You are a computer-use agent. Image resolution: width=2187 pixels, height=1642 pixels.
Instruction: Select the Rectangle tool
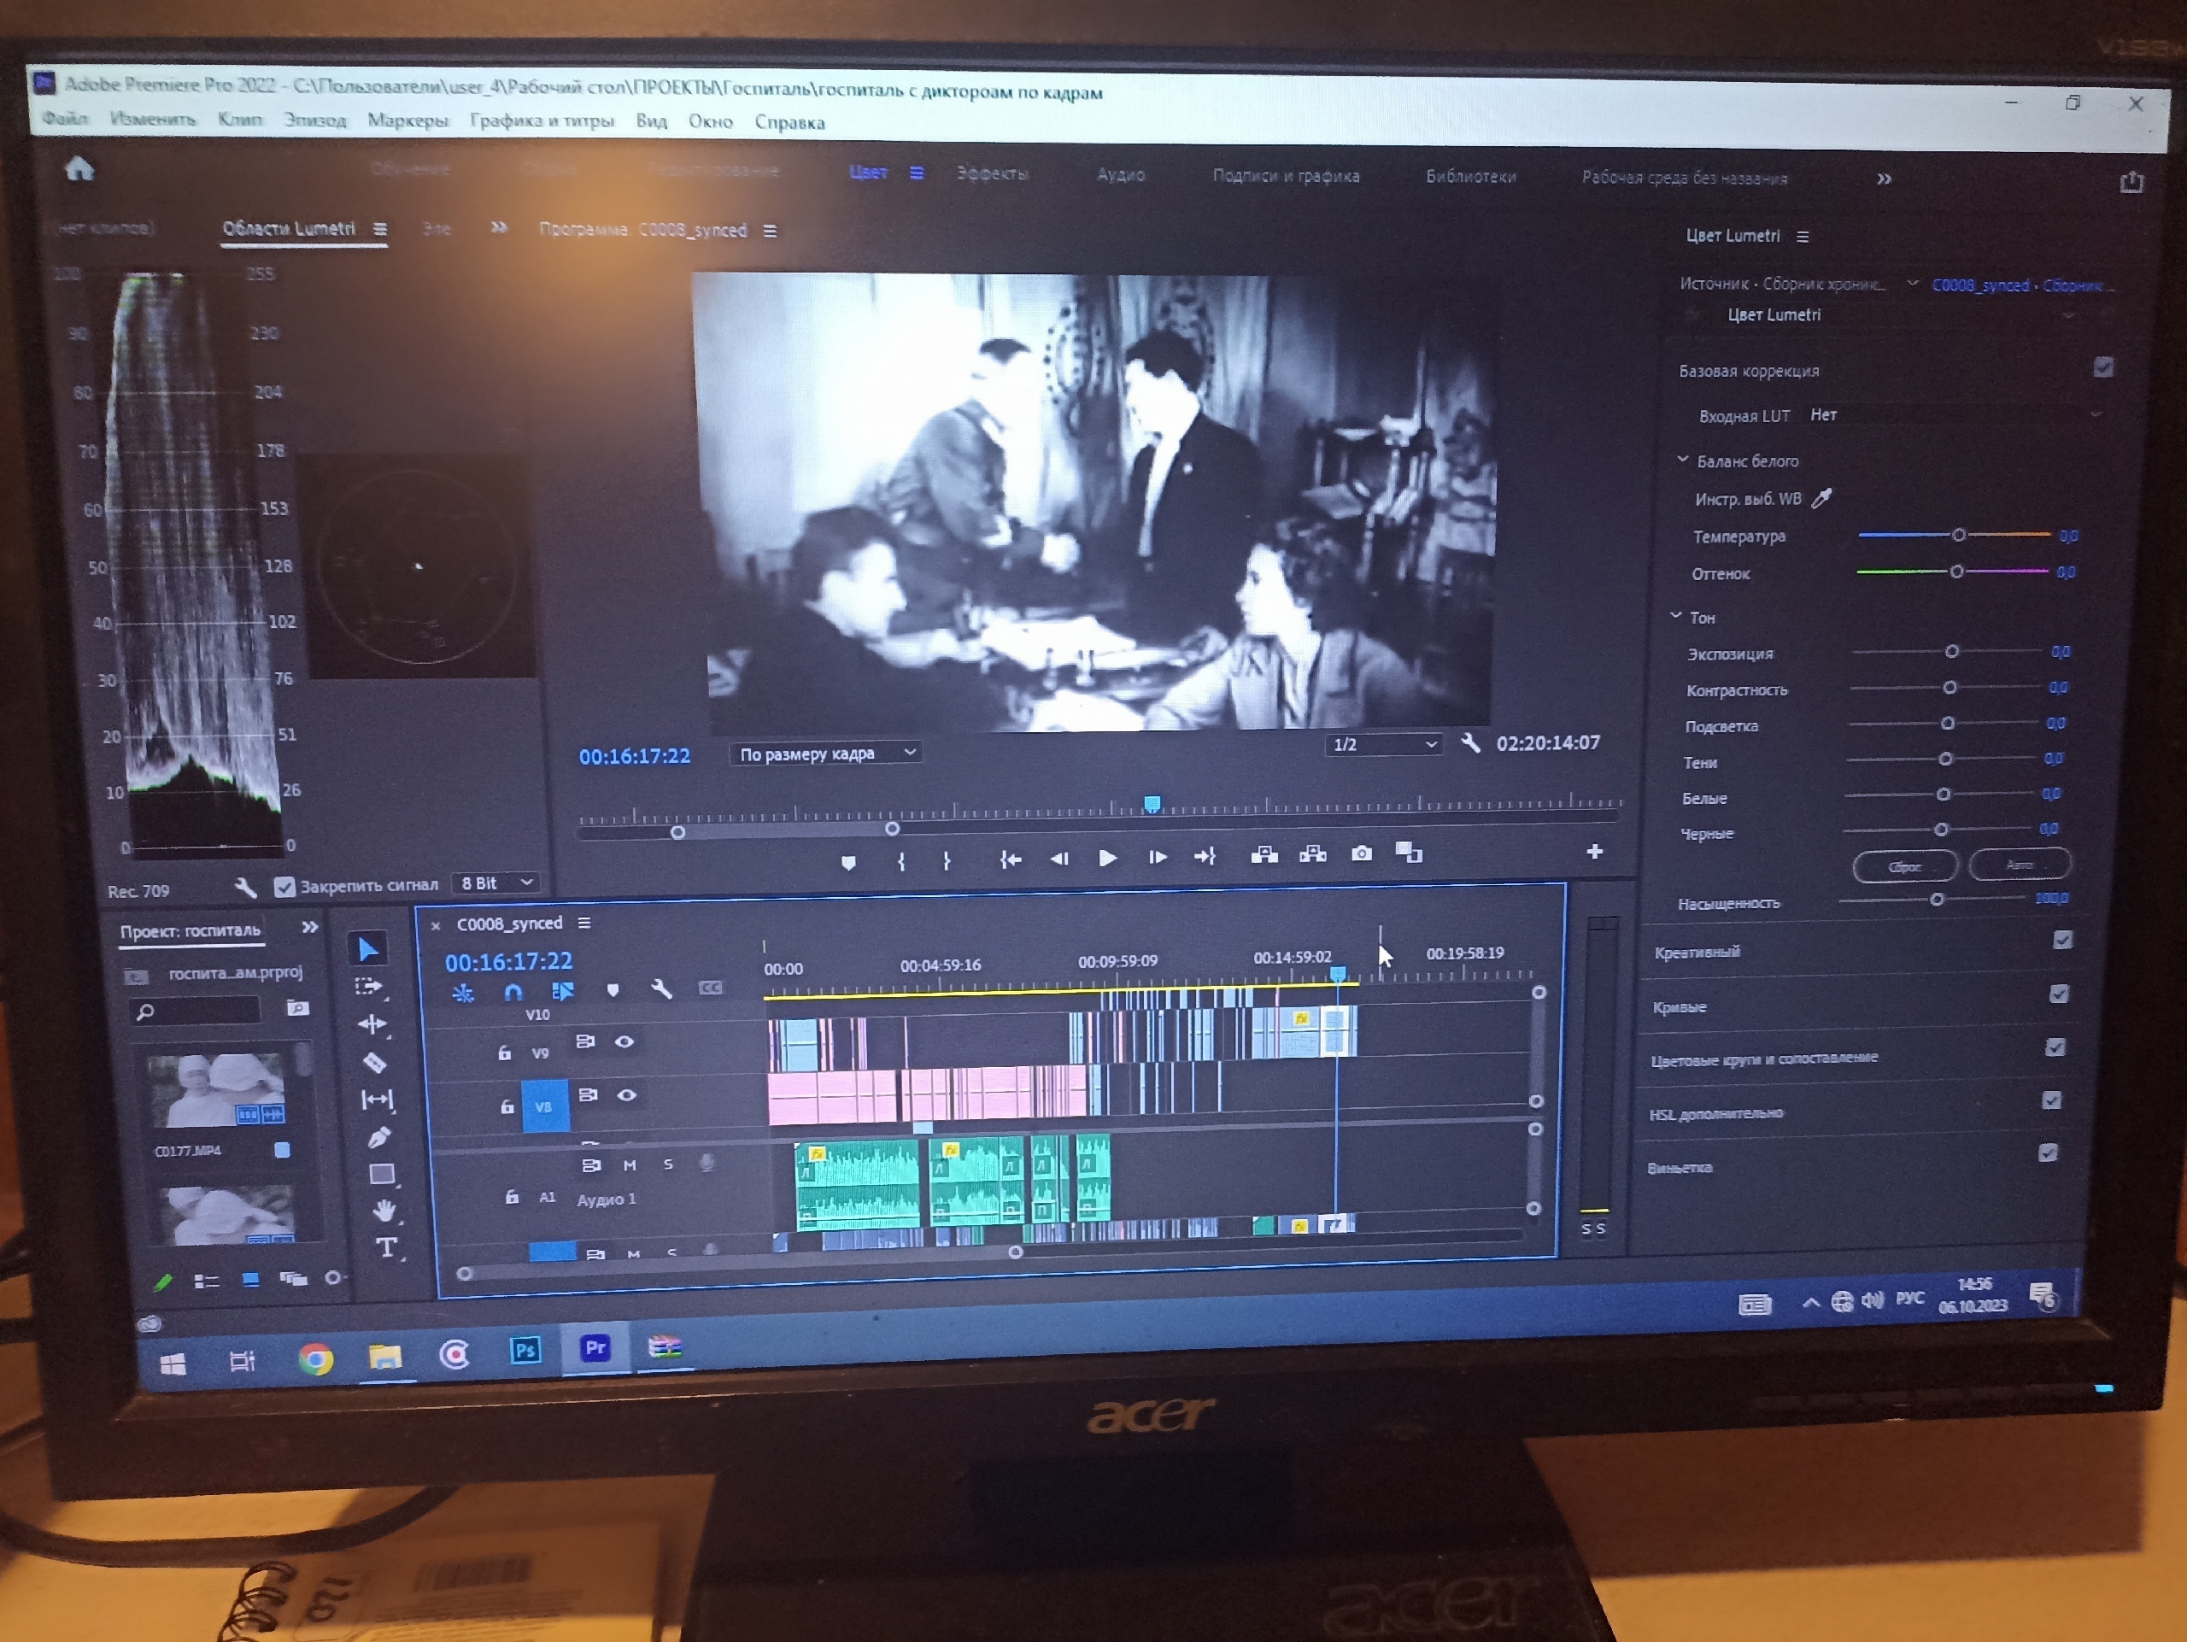click(382, 1175)
